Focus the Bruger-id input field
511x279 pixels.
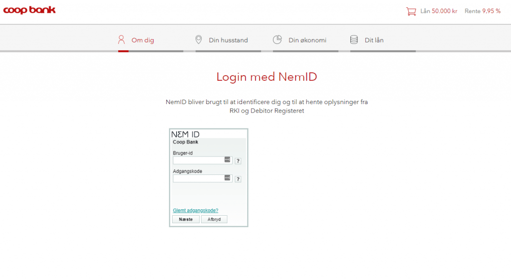pyautogui.click(x=203, y=160)
